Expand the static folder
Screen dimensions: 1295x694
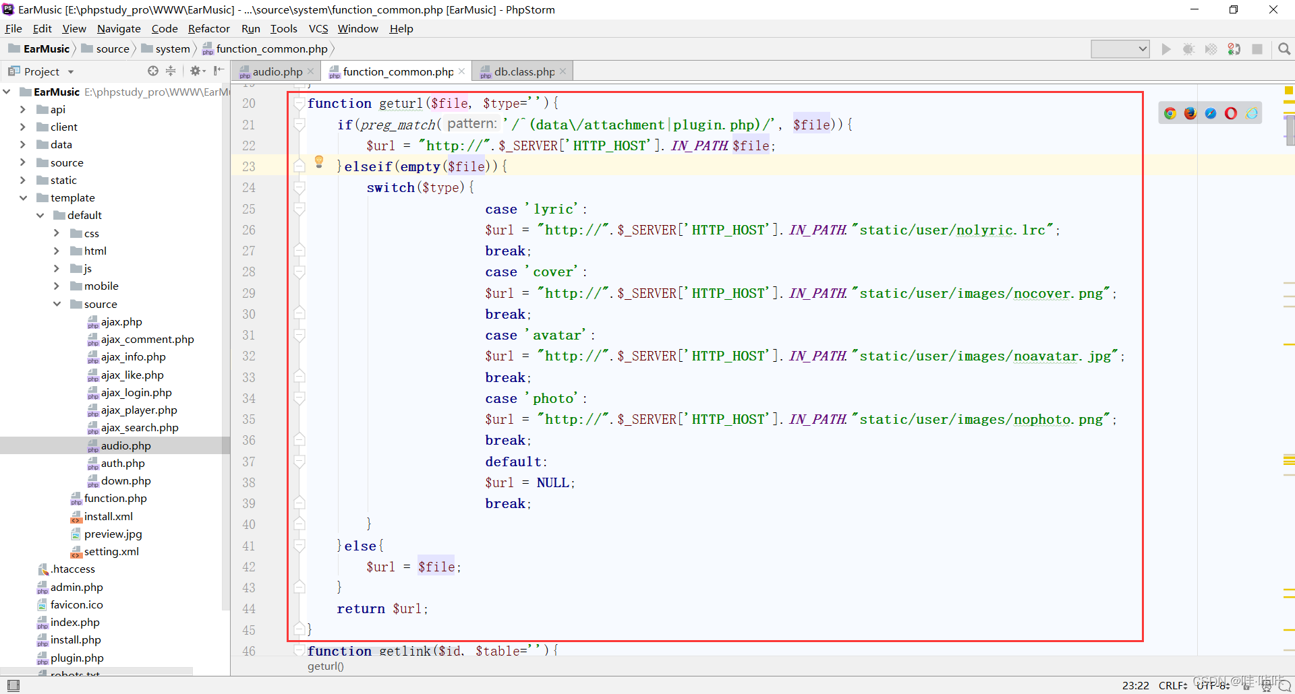pos(23,180)
